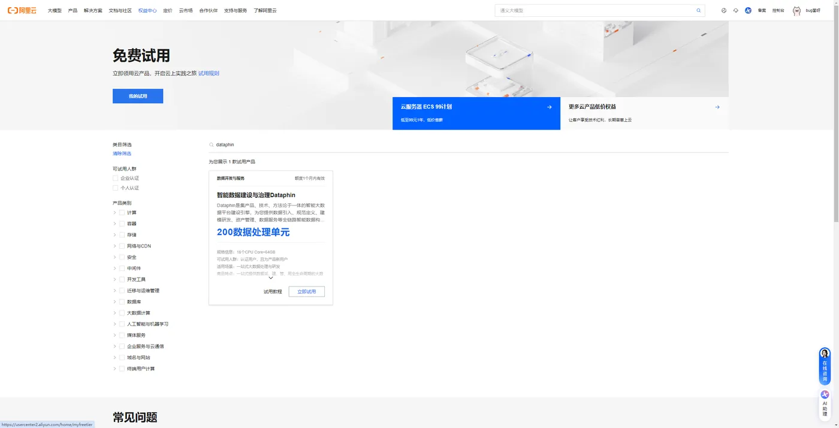Image resolution: width=839 pixels, height=428 pixels.
Task: Click 清除筛选 to clear filters
Action: coord(122,153)
